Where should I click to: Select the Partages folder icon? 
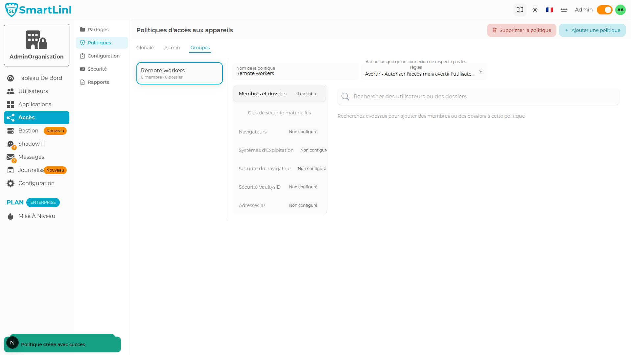point(82,30)
